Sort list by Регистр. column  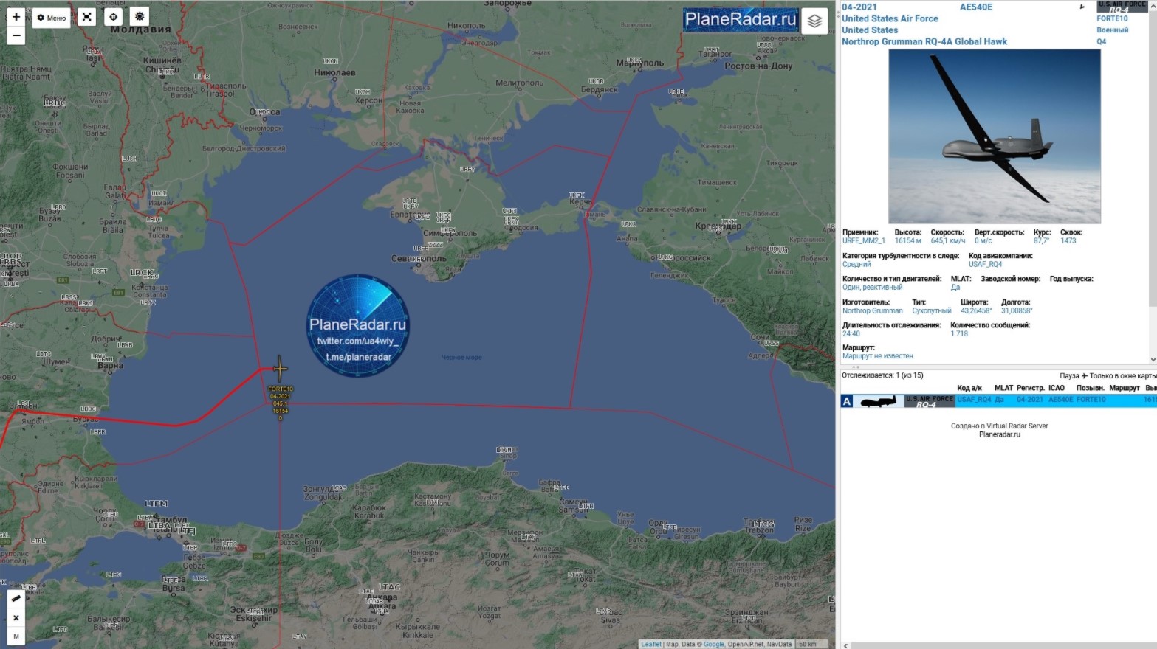point(1030,388)
